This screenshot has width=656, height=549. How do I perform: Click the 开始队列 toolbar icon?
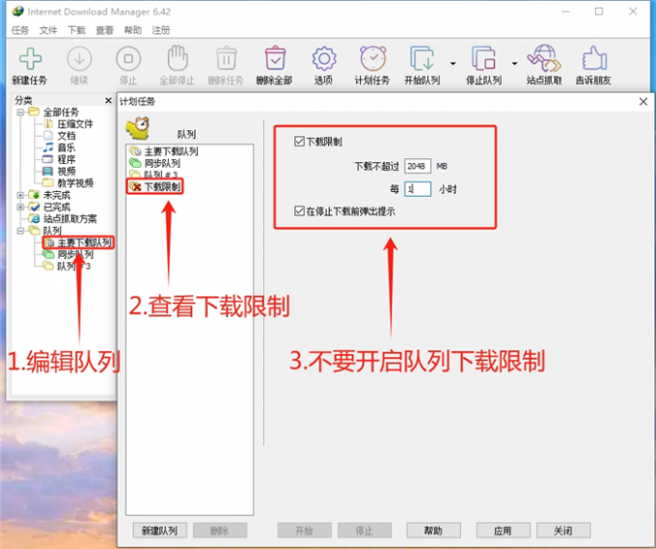[x=422, y=58]
